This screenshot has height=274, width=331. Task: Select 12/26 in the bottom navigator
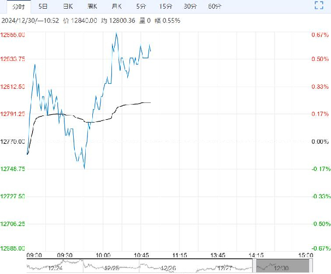tap(169, 267)
